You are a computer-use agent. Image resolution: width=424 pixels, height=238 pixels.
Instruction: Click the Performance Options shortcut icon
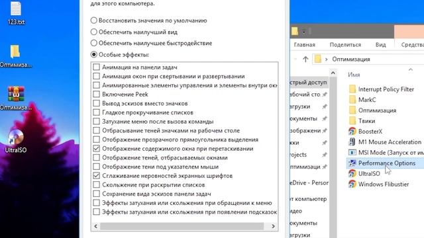click(x=352, y=163)
